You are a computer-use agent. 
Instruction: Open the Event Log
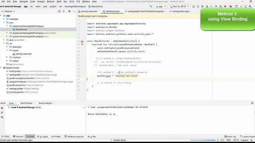(x=230, y=137)
